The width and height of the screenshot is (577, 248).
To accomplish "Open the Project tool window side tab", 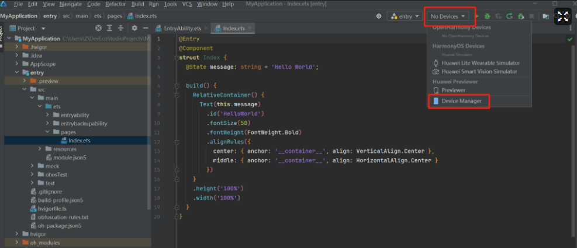I will (2, 36).
